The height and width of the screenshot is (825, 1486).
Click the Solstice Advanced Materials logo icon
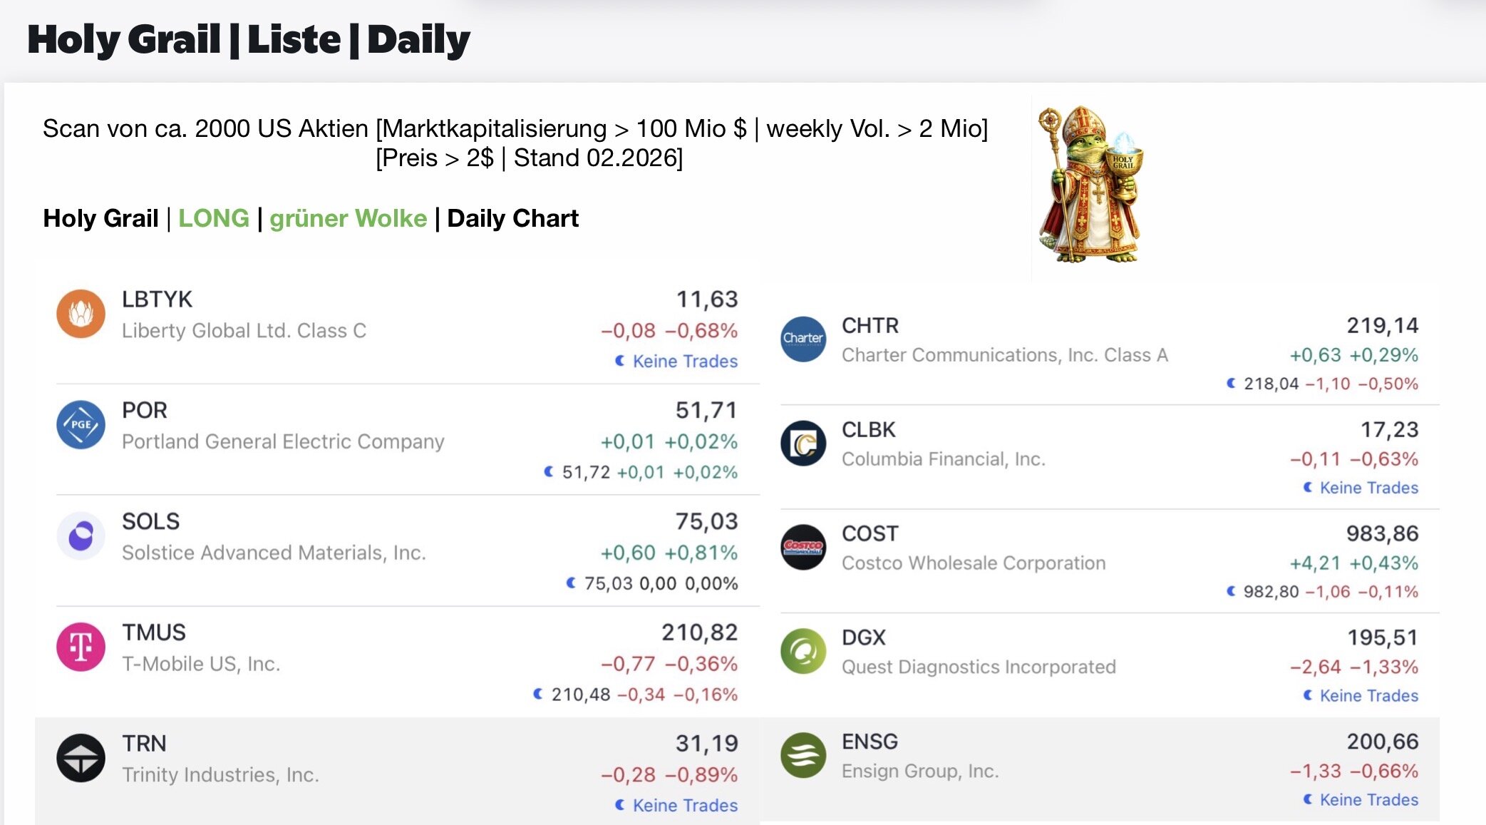coord(81,536)
